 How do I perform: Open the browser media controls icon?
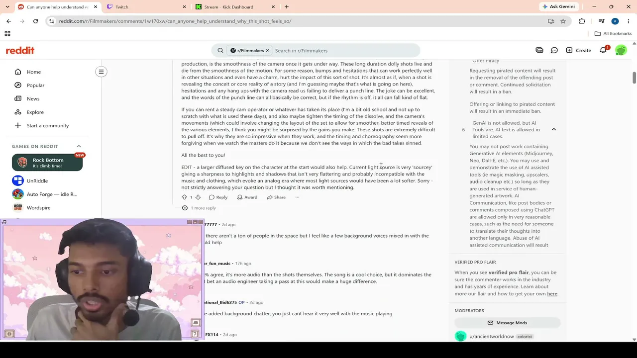(601, 21)
